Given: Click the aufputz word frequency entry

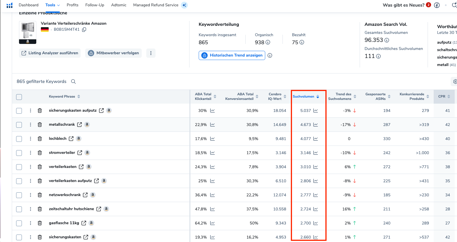Looking at the screenshot, I should tap(447, 42).
